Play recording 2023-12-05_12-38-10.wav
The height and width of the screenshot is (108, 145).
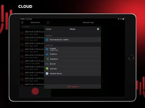22,33
